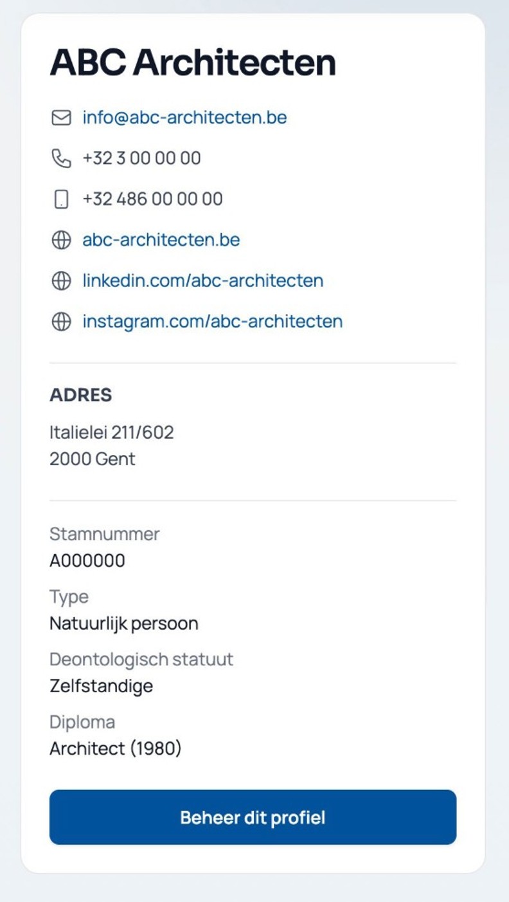The height and width of the screenshot is (902, 509).
Task: Click the Stamnummer value A000000
Action: pyautogui.click(x=87, y=561)
